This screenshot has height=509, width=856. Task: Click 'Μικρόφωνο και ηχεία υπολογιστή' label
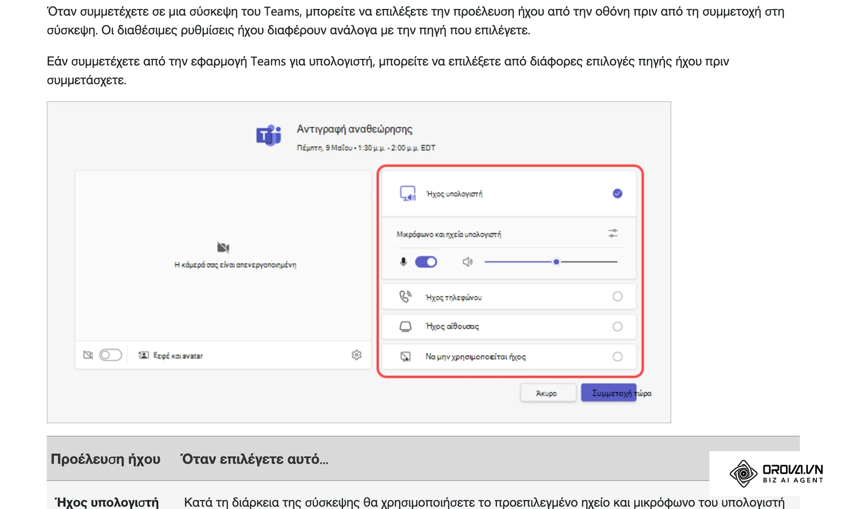point(449,234)
